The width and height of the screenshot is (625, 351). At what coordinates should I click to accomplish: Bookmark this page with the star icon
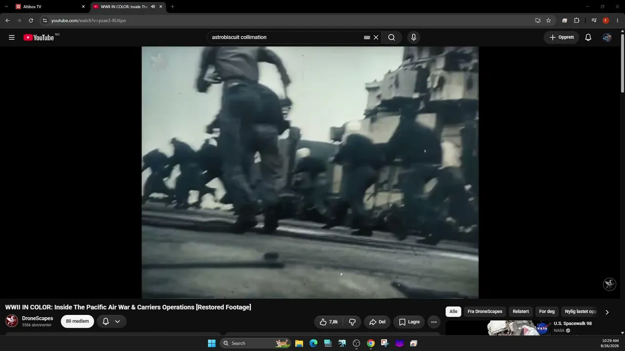[548, 20]
